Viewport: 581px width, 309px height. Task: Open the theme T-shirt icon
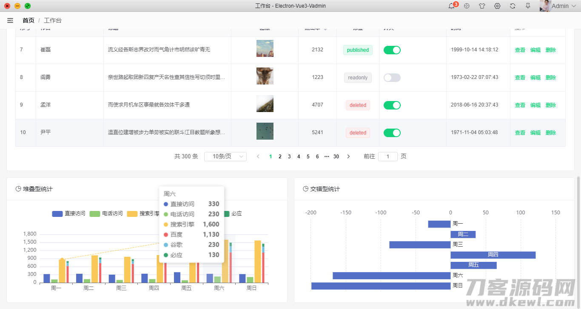point(482,6)
